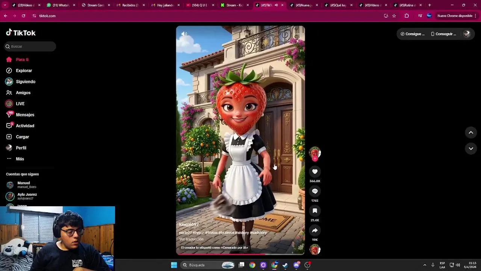Focus the Buscar search field

click(30, 46)
